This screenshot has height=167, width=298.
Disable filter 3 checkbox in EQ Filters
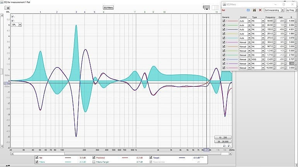click(224, 29)
